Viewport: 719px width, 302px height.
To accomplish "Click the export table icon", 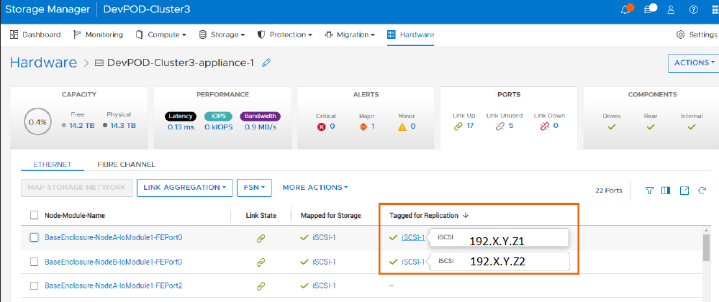I will tap(684, 191).
